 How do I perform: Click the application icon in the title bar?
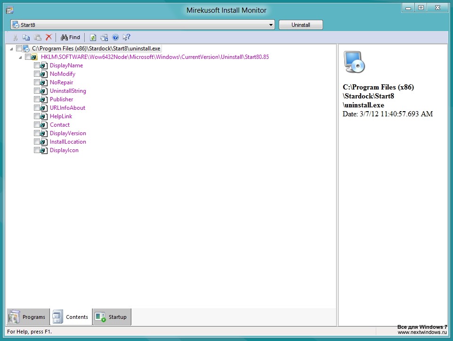[10, 10]
